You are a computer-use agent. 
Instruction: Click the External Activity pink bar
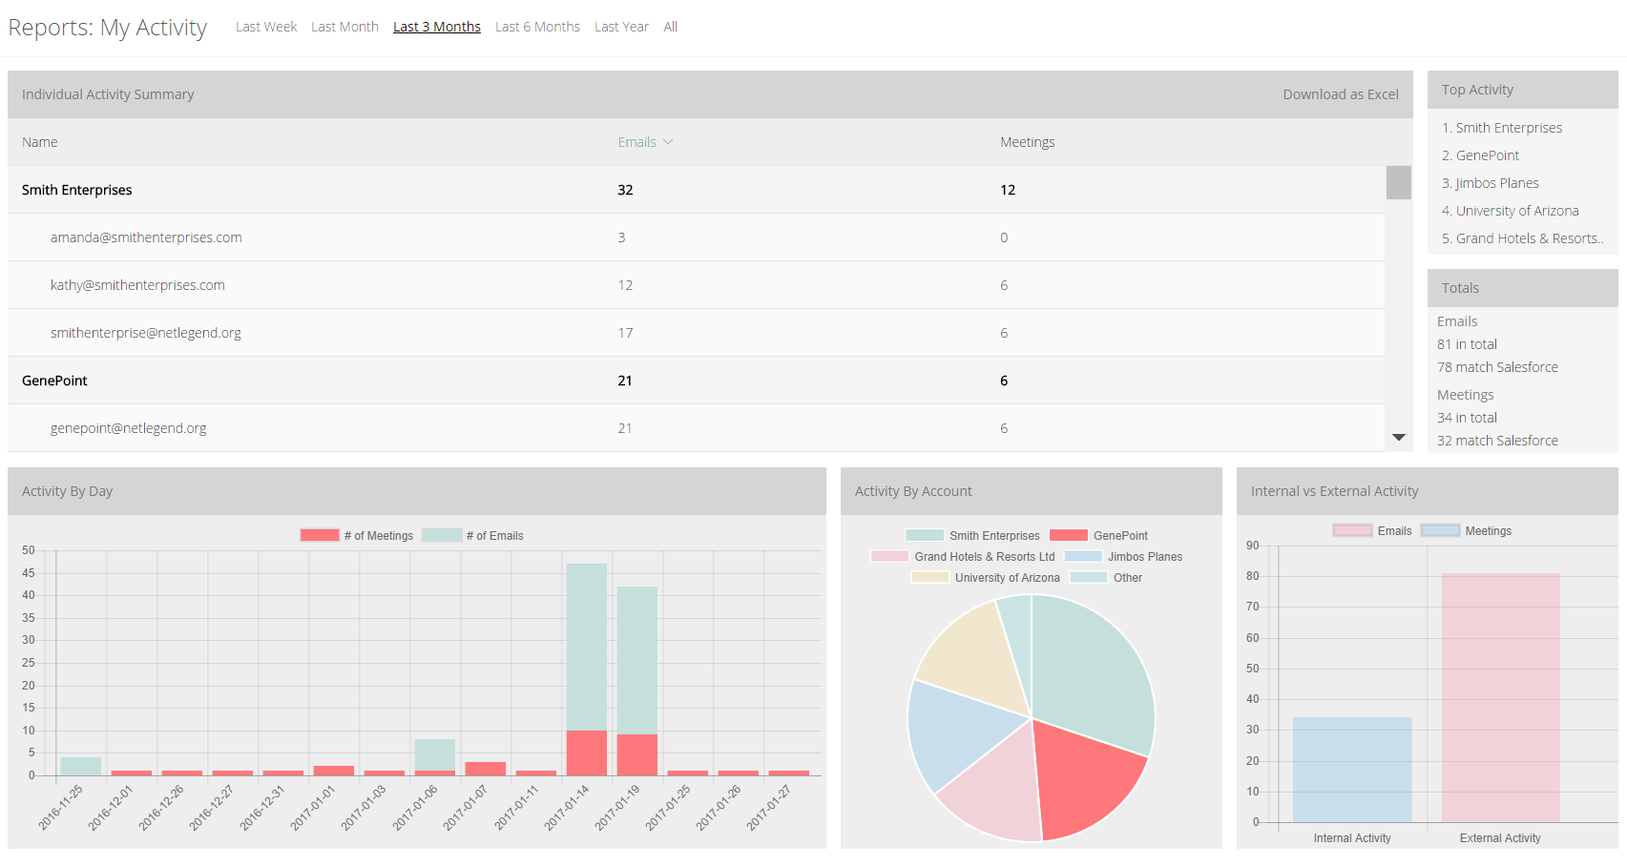pyautogui.click(x=1501, y=698)
